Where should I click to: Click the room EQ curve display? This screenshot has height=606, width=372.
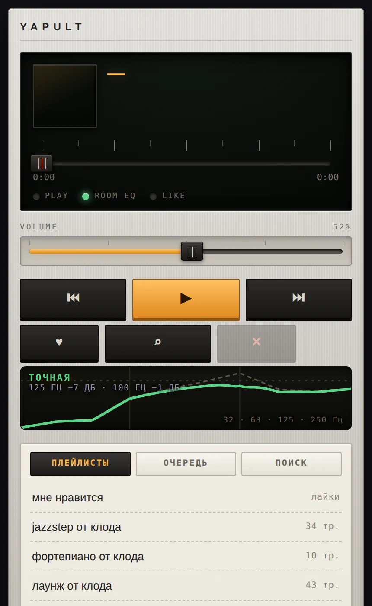186,398
